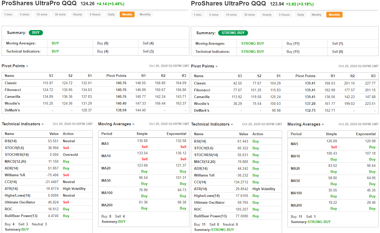The width and height of the screenshot is (380, 233).
Task: Select the Weekly tab in right panel
Action: click(316, 15)
